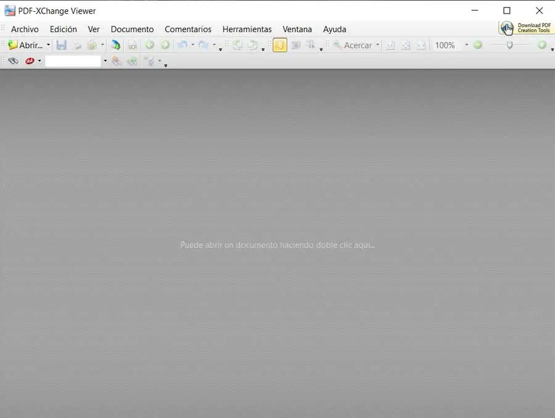Open the 100% zoom level dropdown
This screenshot has width=555, height=418.
click(466, 45)
